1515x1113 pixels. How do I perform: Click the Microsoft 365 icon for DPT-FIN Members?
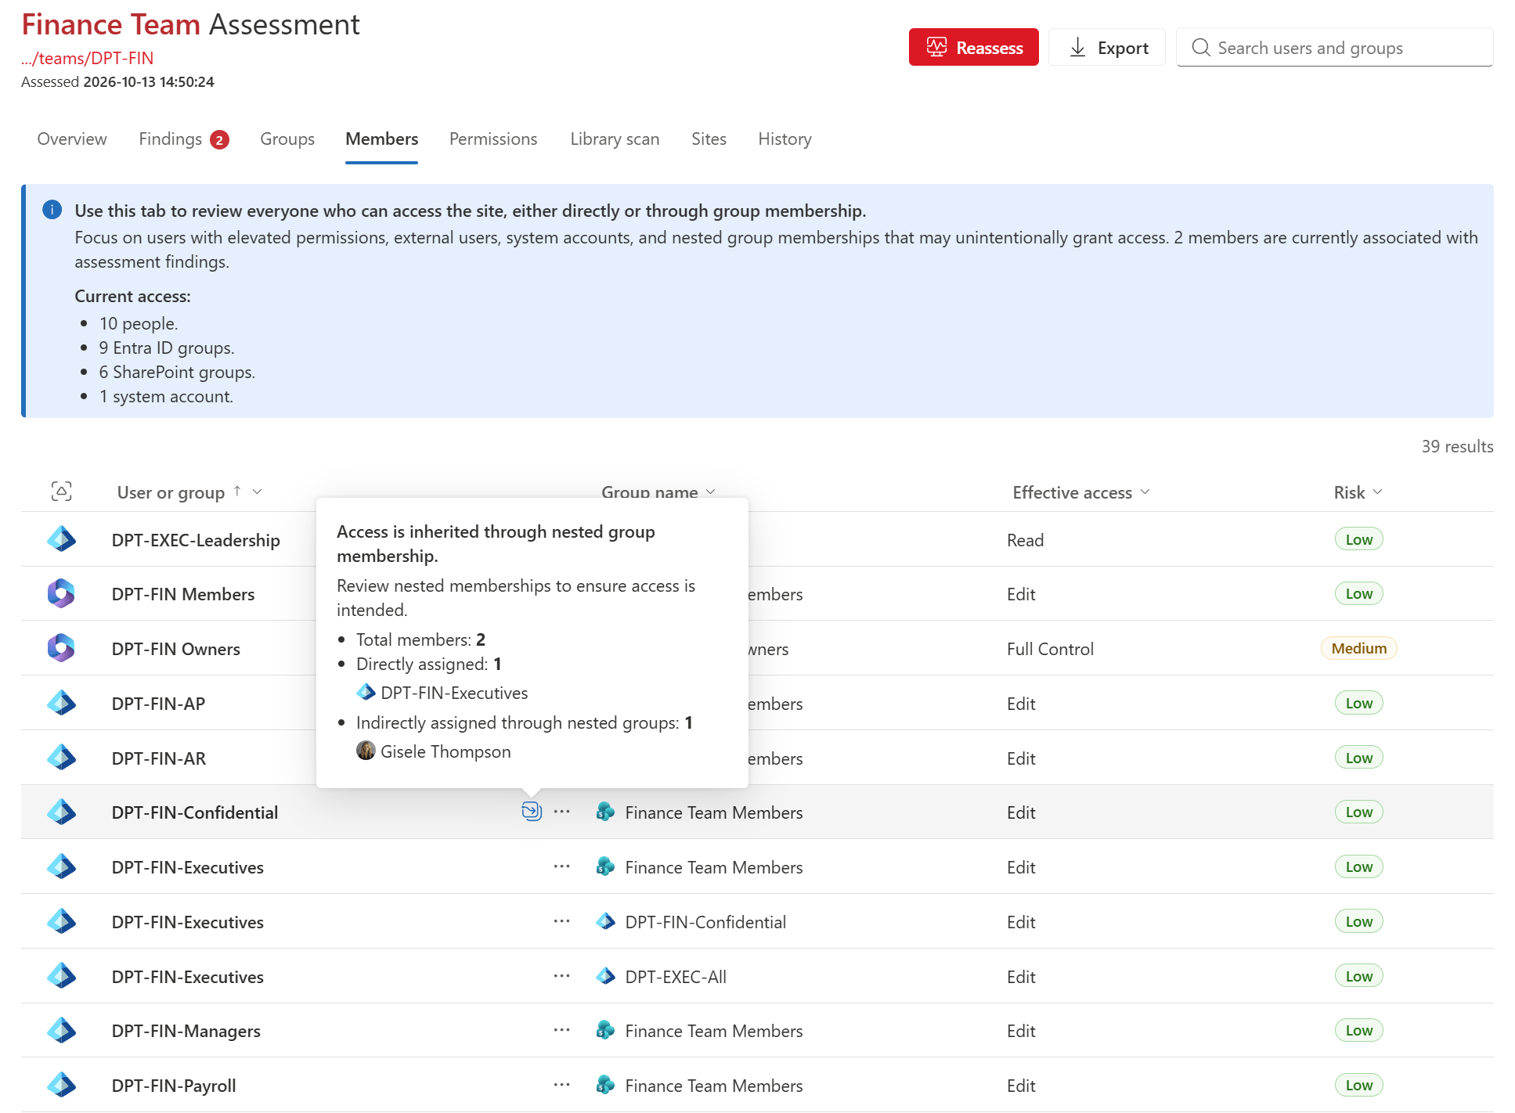61,593
